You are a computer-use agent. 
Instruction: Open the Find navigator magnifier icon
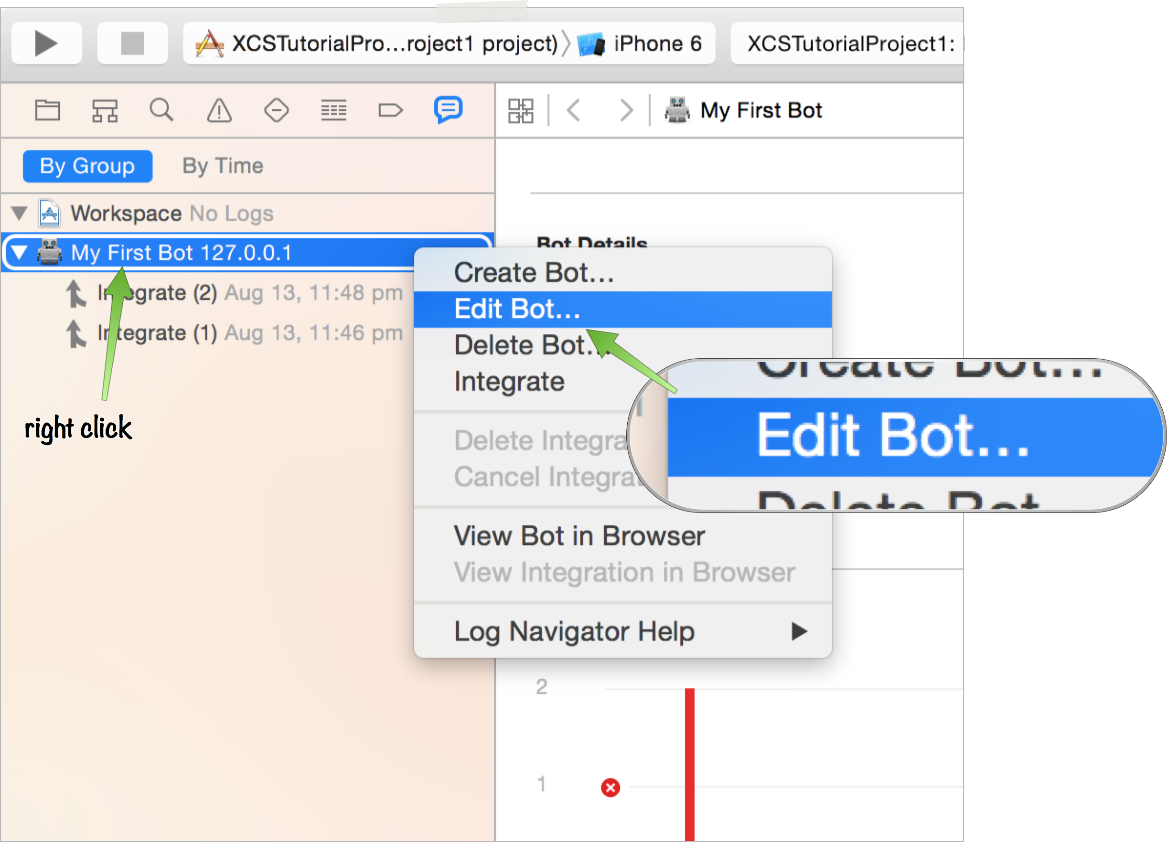tap(161, 110)
